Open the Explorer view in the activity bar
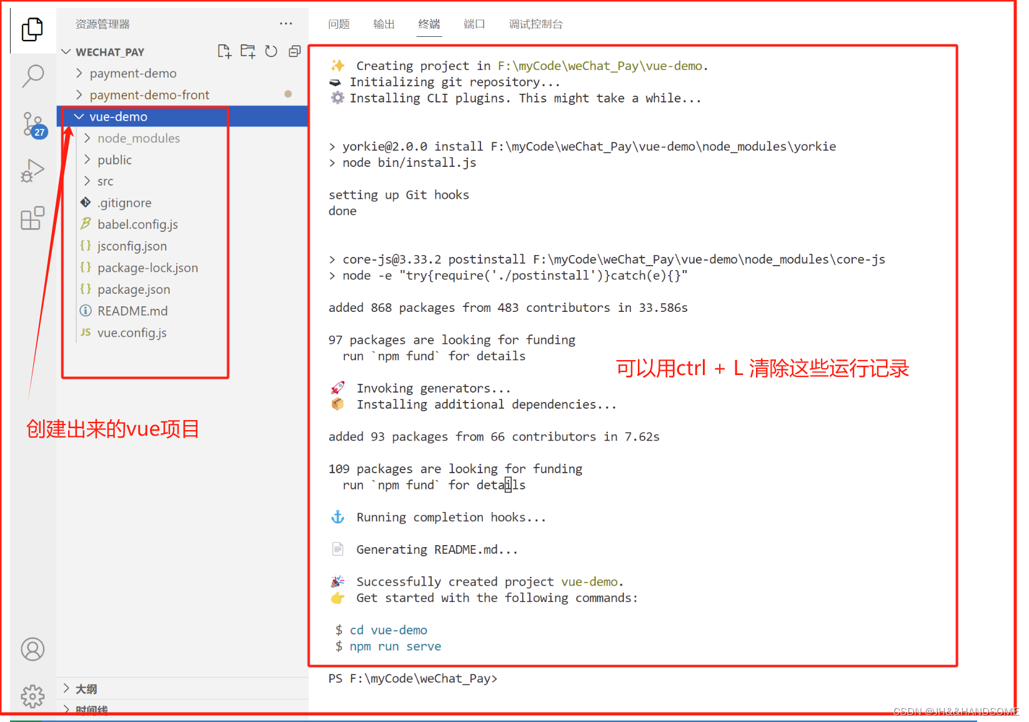 click(x=32, y=29)
